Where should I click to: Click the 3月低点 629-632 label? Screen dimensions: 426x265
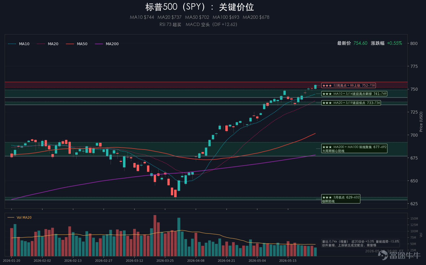click(341, 199)
